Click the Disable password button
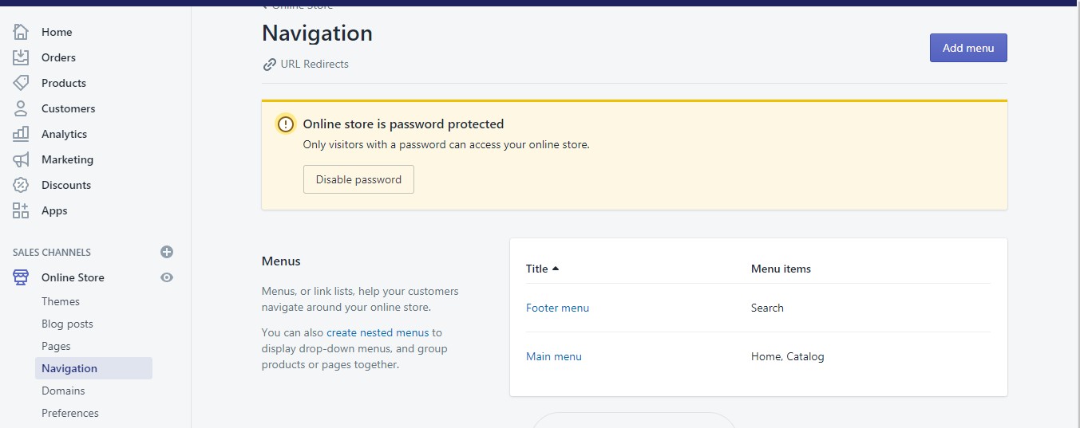The image size is (1080, 428). click(358, 179)
